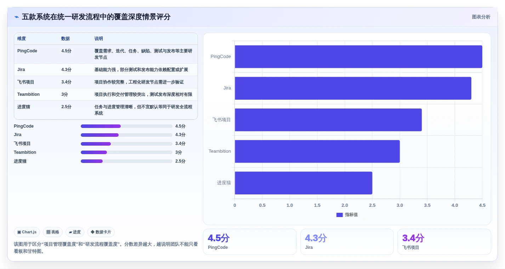Click the Teambition progress bar
The image size is (505, 269).
click(x=126, y=152)
